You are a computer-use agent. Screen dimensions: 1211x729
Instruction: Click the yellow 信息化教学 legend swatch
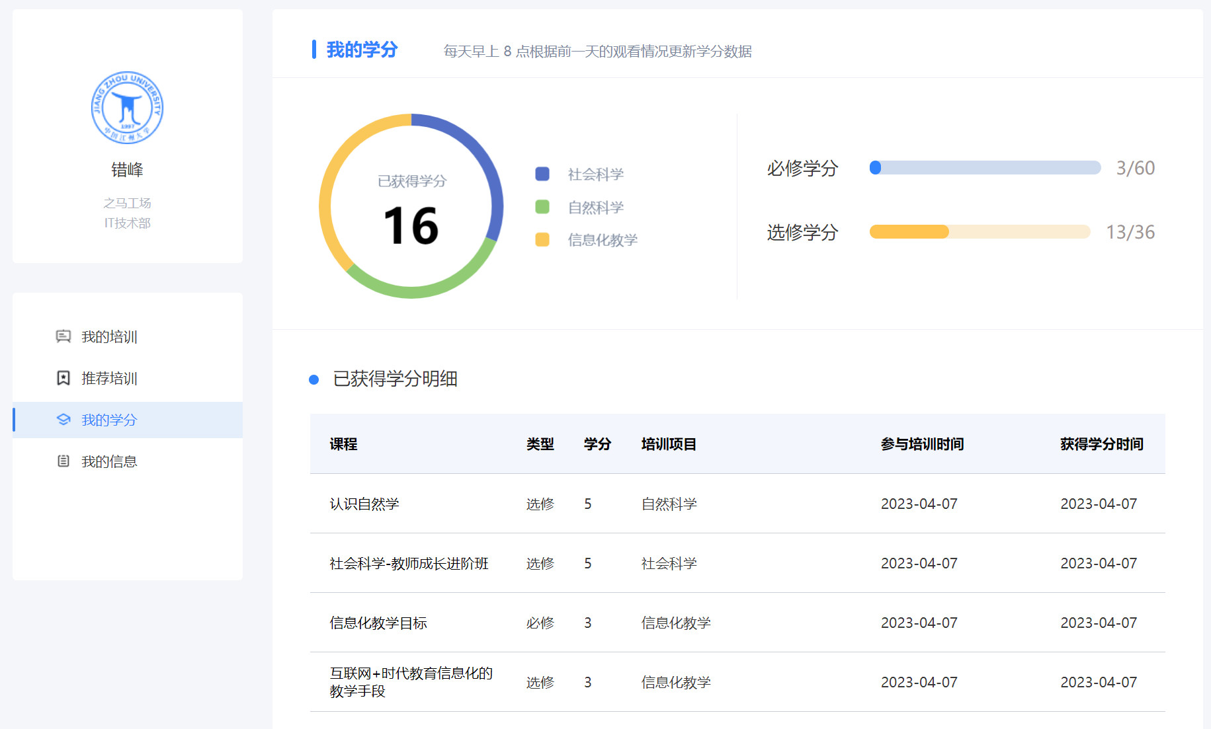pyautogui.click(x=542, y=239)
